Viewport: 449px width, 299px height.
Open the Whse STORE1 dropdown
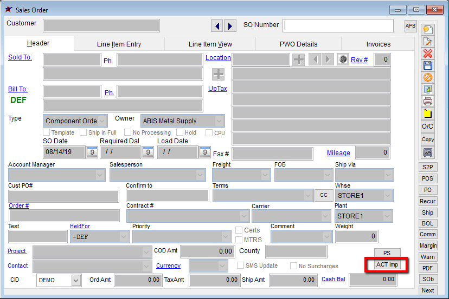(388, 195)
